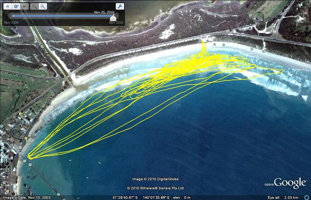The width and height of the screenshot is (311, 200).
Task: Click the Nov 20, 2010 date label
Action: (104, 12)
